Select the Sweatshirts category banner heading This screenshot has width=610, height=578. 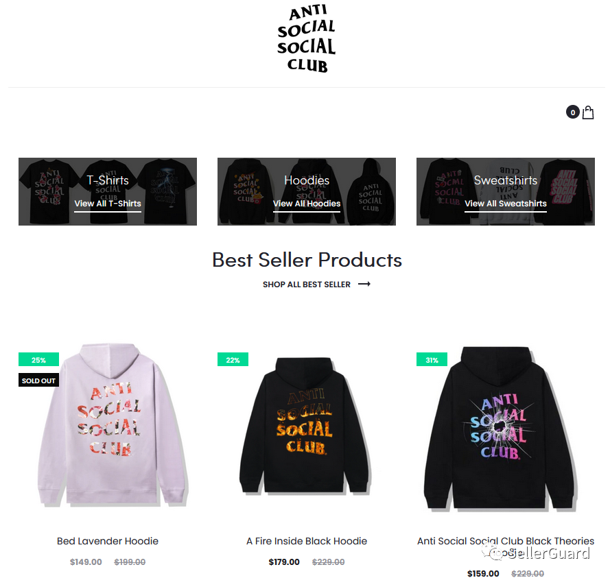click(505, 180)
